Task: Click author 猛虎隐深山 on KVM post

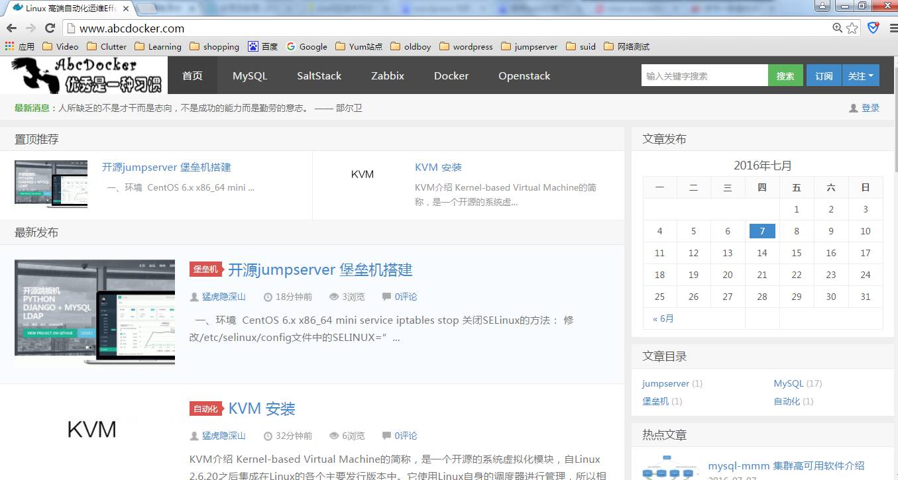Action: coord(224,436)
